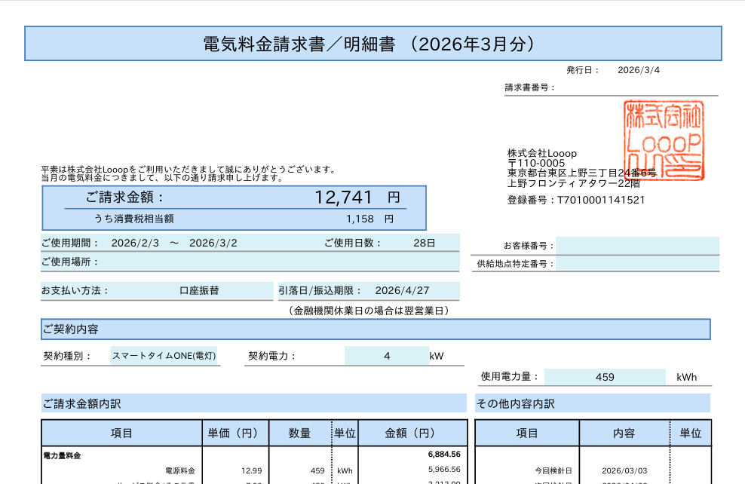Click the blank 請求書番号 line

point(637,88)
